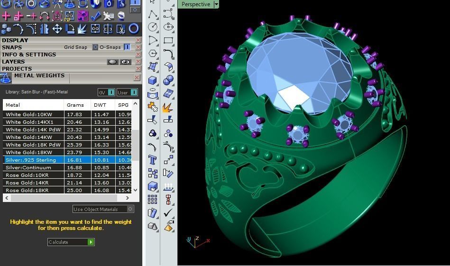
Task: Click metal list horizontal scrollbar thumb
Action: point(64,198)
